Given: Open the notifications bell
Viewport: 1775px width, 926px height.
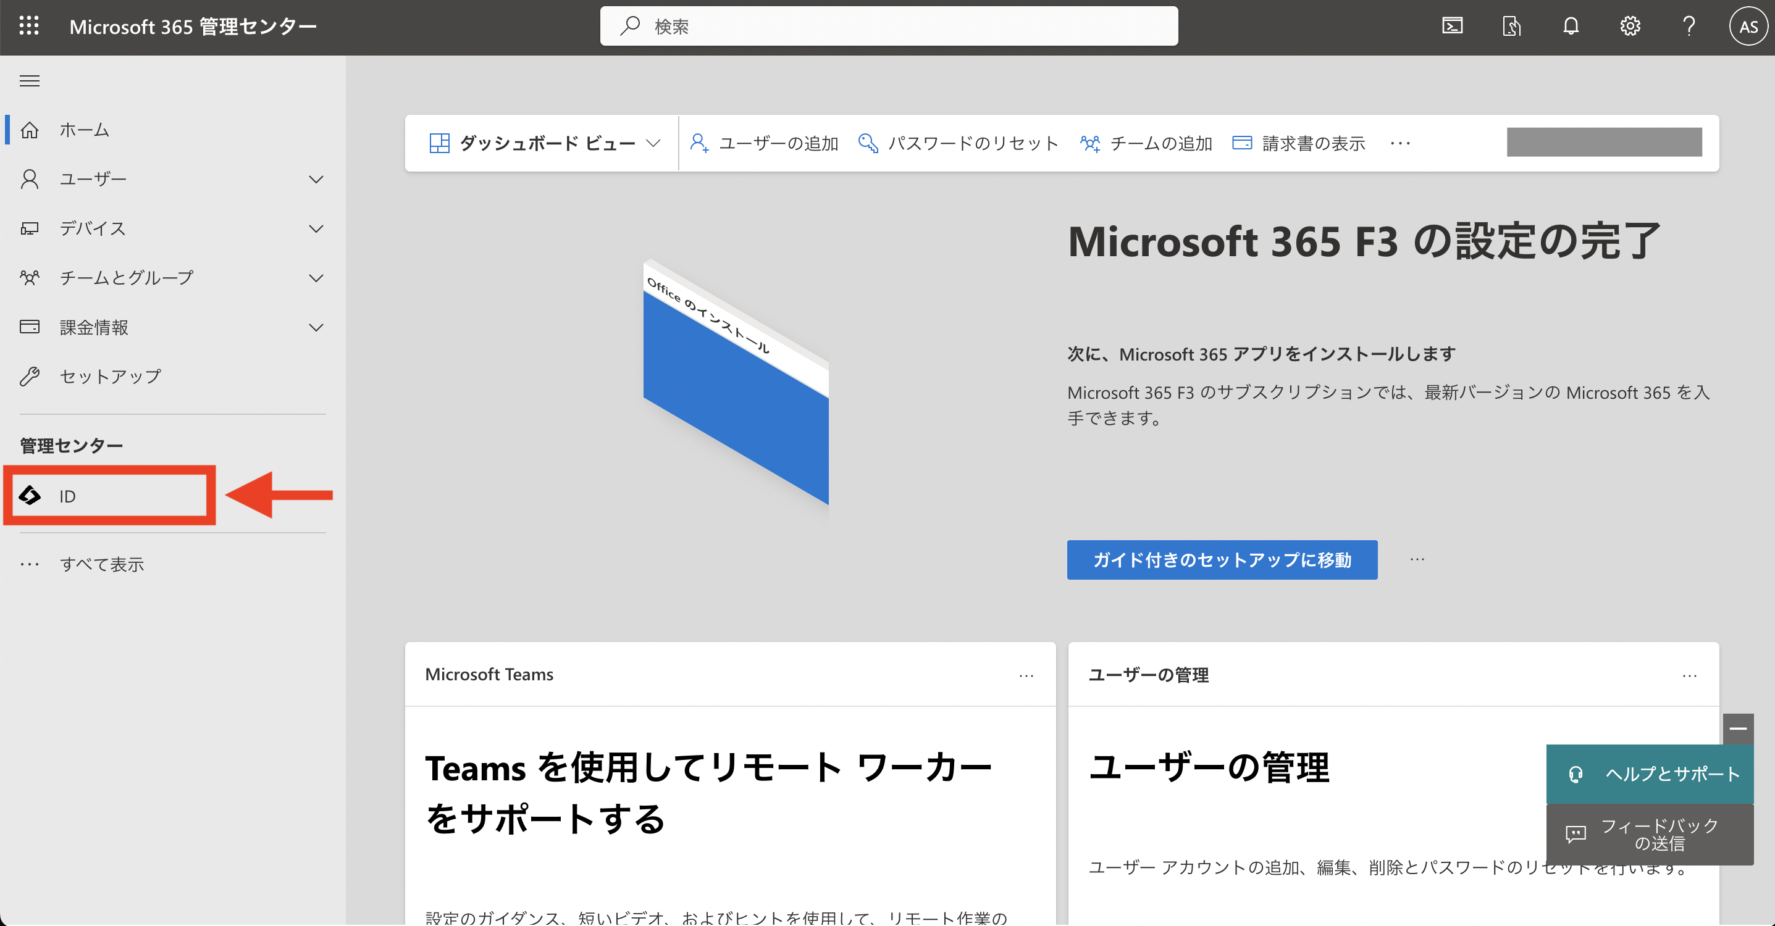Looking at the screenshot, I should 1571,26.
